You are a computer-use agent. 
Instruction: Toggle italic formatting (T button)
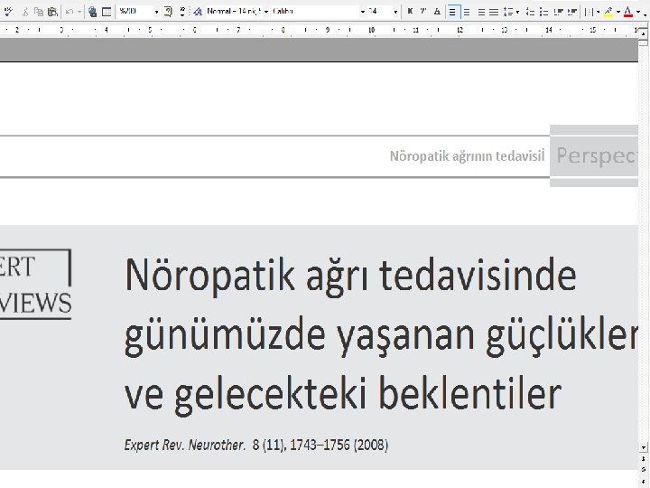point(423,12)
